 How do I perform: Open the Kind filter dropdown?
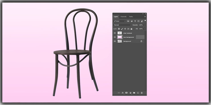[119, 21]
